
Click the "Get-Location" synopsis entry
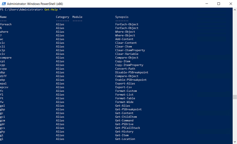(x=125, y=139)
